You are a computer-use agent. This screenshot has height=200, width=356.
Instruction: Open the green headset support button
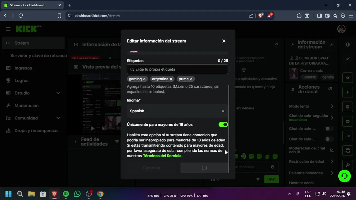[x=345, y=176]
